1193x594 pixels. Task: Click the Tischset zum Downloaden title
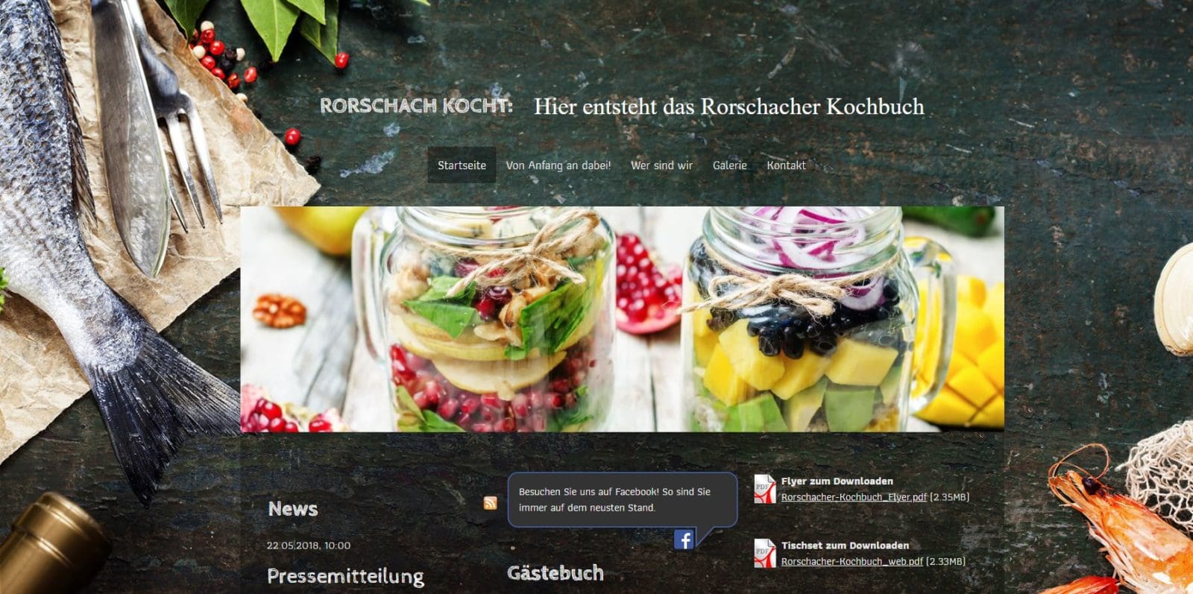coord(845,546)
